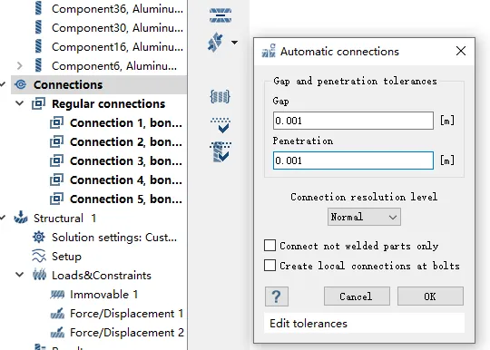Select the Regular connections label
This screenshot has height=350, width=490.
(109, 104)
